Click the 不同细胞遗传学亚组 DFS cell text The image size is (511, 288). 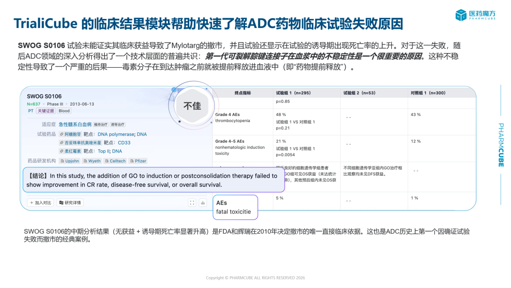point(372,171)
